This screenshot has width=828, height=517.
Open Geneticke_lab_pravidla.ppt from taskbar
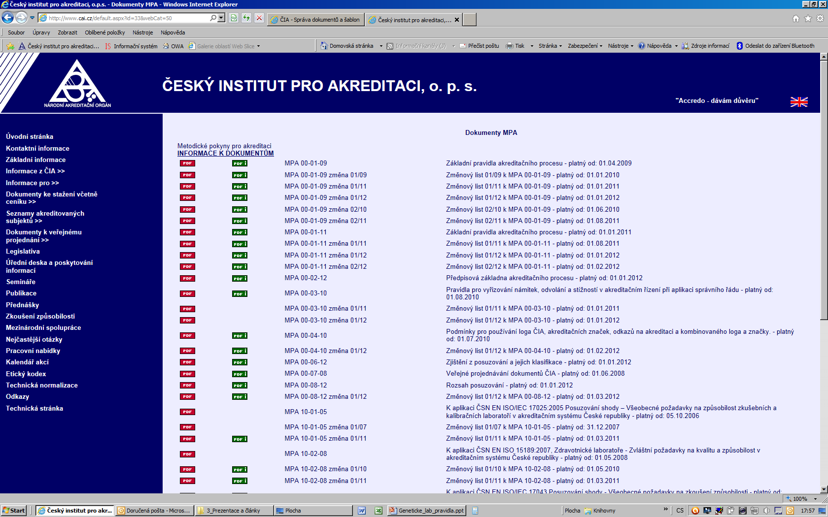coord(427,511)
